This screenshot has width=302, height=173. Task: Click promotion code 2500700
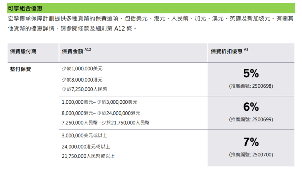(x=251, y=154)
